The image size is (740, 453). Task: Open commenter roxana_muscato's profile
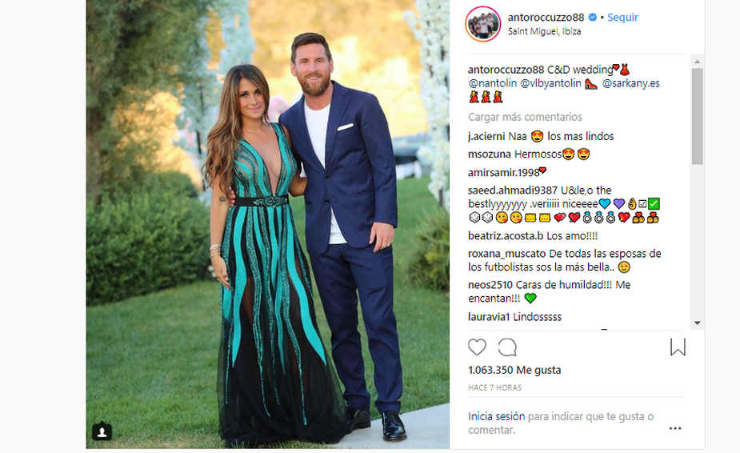[506, 254]
